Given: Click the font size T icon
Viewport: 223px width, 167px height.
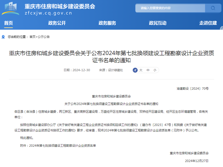Looking at the screenshot, I should click(x=135, y=70).
